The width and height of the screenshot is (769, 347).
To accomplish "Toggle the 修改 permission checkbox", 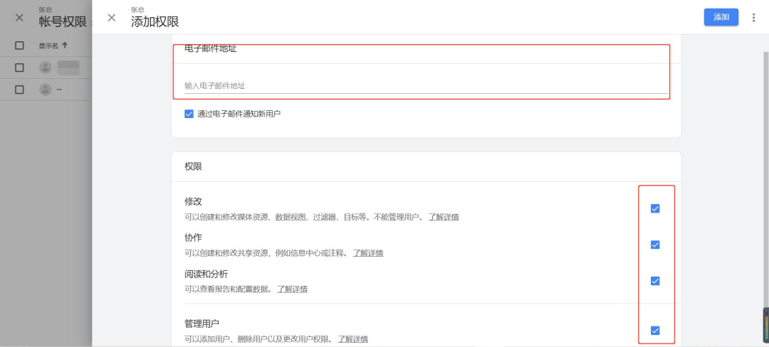I will [655, 208].
